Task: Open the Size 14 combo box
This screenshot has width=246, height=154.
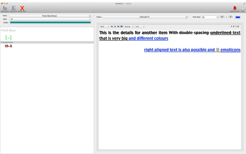Action: click(x=50, y=19)
